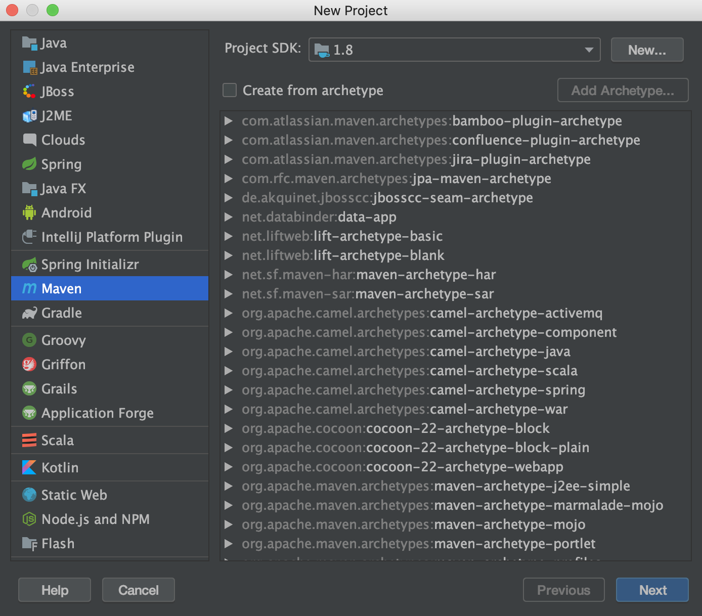Select cocoon-22-archetype-block-plain row text
The image size is (702, 616).
(416, 448)
